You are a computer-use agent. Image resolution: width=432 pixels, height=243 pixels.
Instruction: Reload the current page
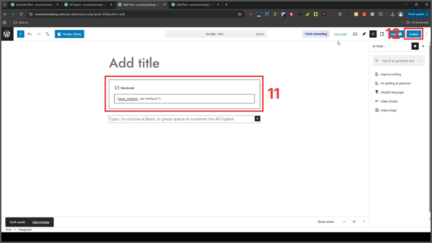point(21,14)
